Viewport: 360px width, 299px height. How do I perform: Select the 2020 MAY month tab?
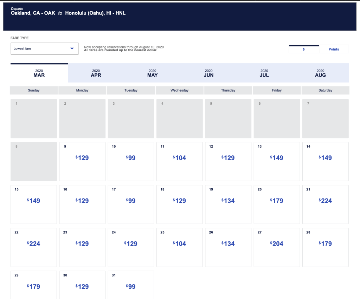pyautogui.click(x=152, y=73)
